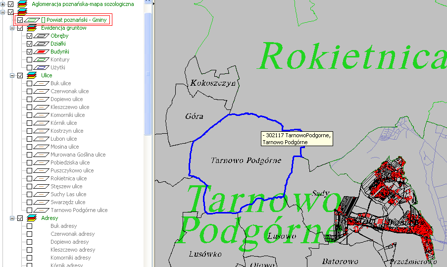Click the Aglomeracja poznańska layer group icon

coord(22,4)
